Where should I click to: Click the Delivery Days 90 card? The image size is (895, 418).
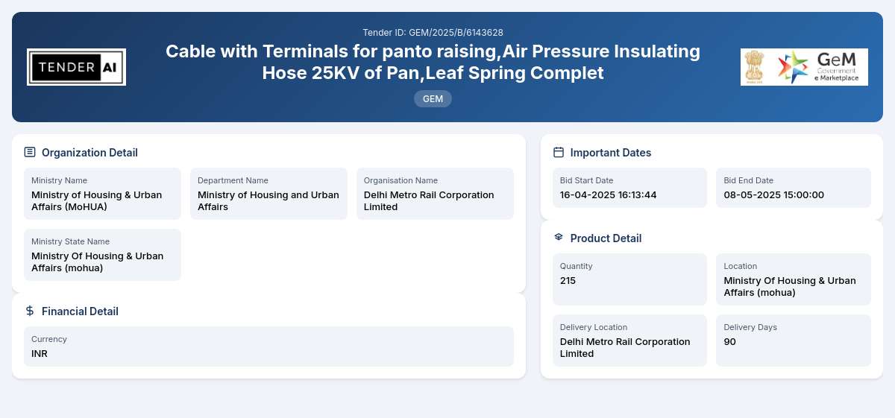(794, 341)
